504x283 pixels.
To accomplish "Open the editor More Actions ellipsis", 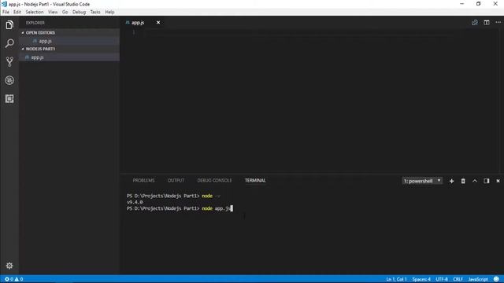I will 498,23.
